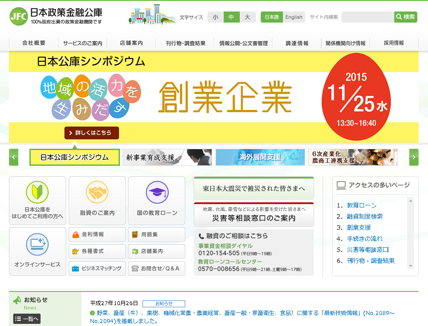Click the 教育ローンコールセンター heading
Viewport: 428px width, 326px height.
[x=230, y=262]
